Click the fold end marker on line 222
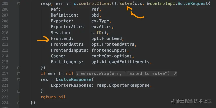The height and width of the screenshot is (108, 216). (x=19, y=91)
